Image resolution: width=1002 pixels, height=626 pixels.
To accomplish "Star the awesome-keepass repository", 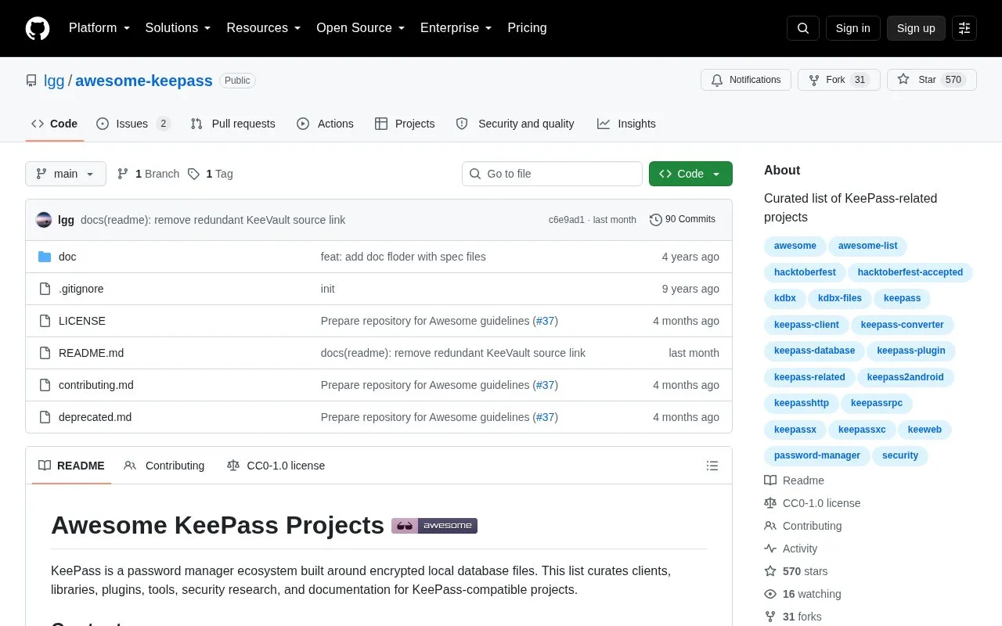I will (932, 80).
